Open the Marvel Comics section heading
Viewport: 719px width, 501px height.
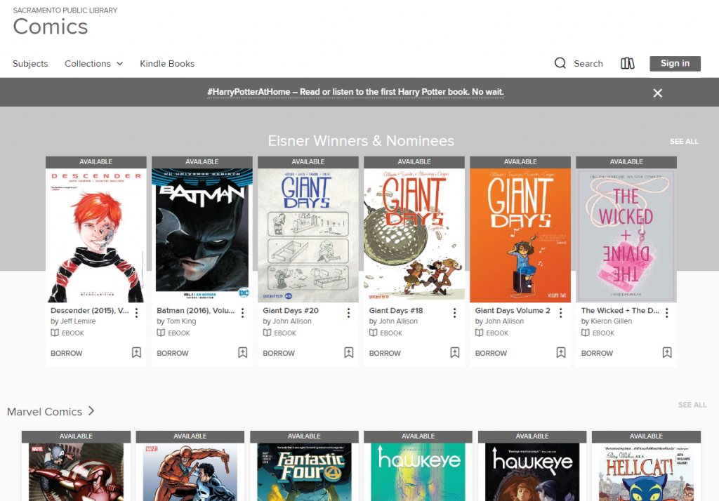click(x=44, y=412)
